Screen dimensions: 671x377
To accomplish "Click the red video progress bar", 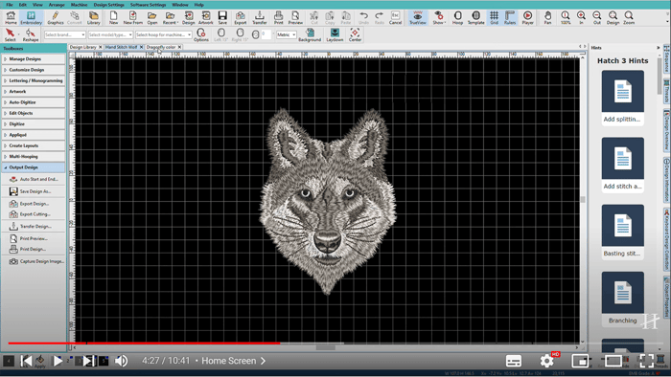I will (144, 343).
